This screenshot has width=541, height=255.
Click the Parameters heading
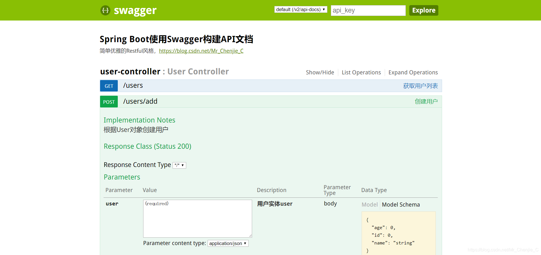[122, 177]
